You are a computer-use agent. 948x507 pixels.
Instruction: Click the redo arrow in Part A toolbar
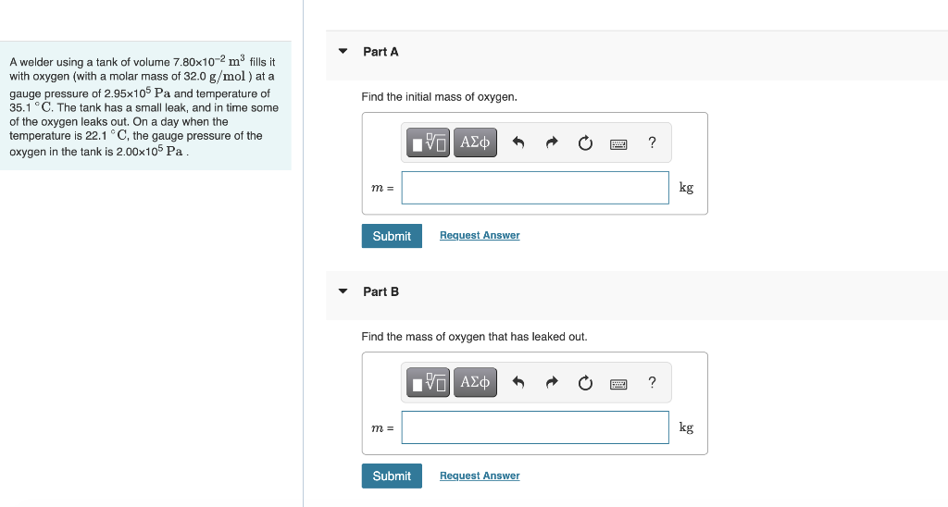pyautogui.click(x=552, y=142)
